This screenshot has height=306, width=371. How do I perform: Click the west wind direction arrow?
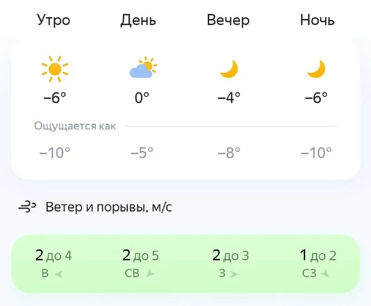(234, 274)
